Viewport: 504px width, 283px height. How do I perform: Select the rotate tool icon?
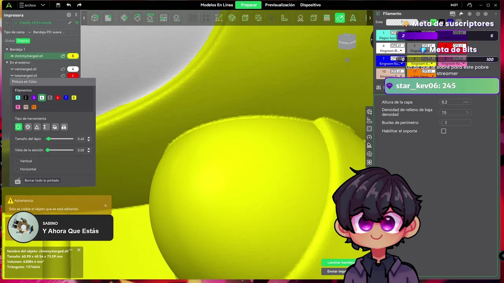pos(137,18)
